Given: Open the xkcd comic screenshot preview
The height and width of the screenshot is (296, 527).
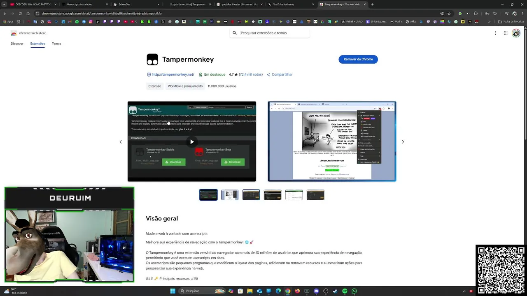Looking at the screenshot, I should tap(332, 141).
